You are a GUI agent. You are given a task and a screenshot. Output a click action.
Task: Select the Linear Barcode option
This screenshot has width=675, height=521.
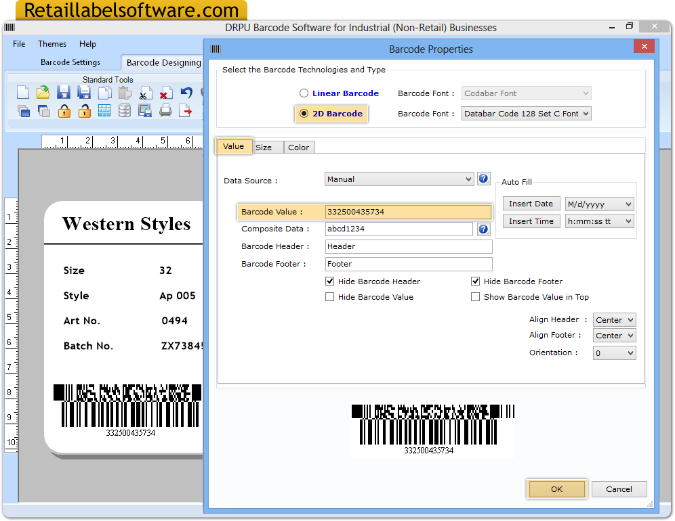[x=304, y=93]
